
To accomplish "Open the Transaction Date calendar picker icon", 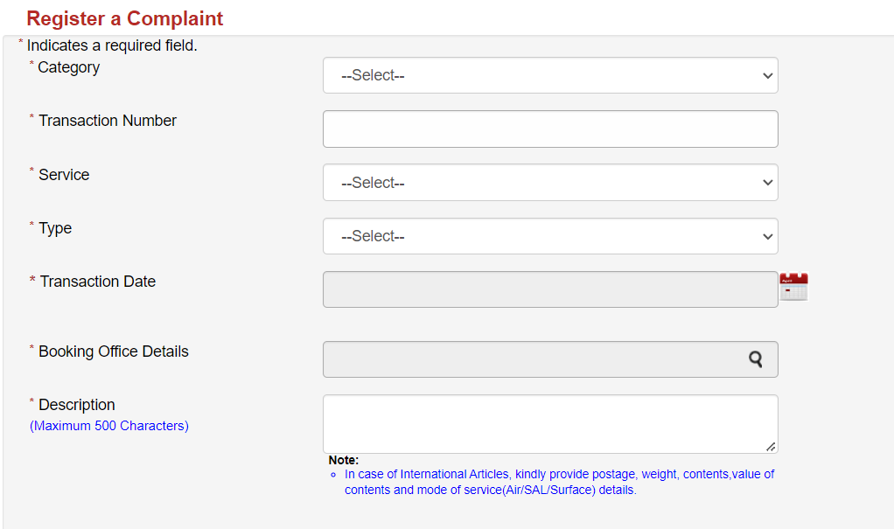I will [x=793, y=286].
